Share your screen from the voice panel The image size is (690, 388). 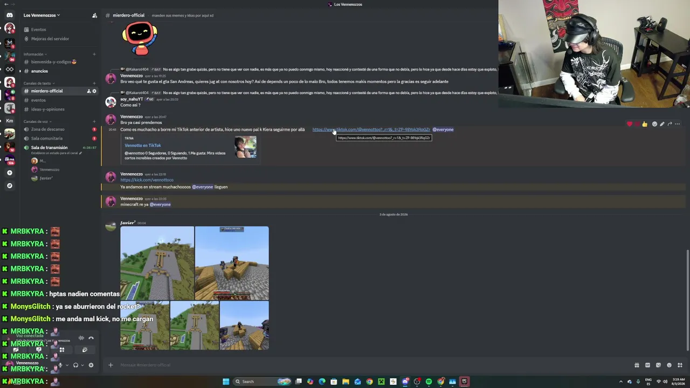(38, 350)
